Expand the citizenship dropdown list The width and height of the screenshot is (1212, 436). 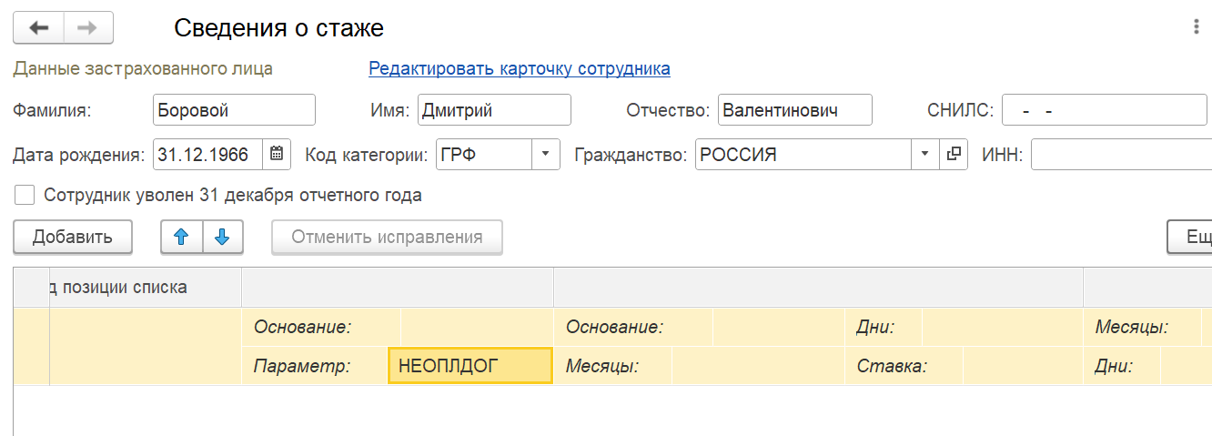(924, 154)
